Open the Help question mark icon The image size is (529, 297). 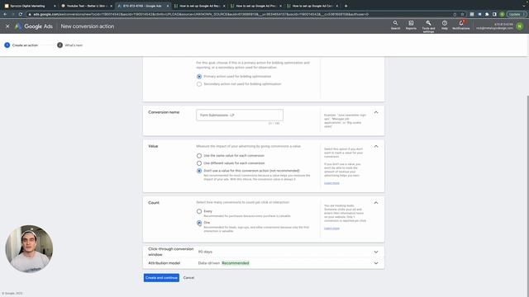(x=445, y=25)
